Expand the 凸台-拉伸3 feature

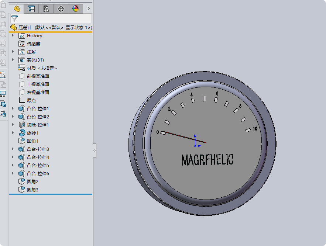point(13,149)
